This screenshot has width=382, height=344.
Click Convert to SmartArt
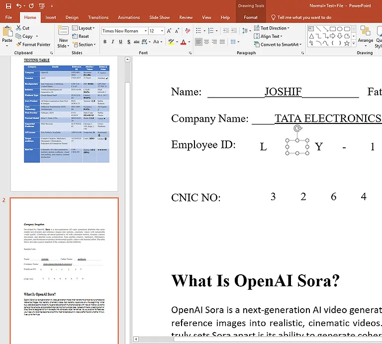(278, 44)
